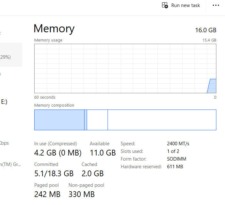The height and width of the screenshot is (205, 225).
Task: Click the 2400 MT/s speed value
Action: point(178,144)
